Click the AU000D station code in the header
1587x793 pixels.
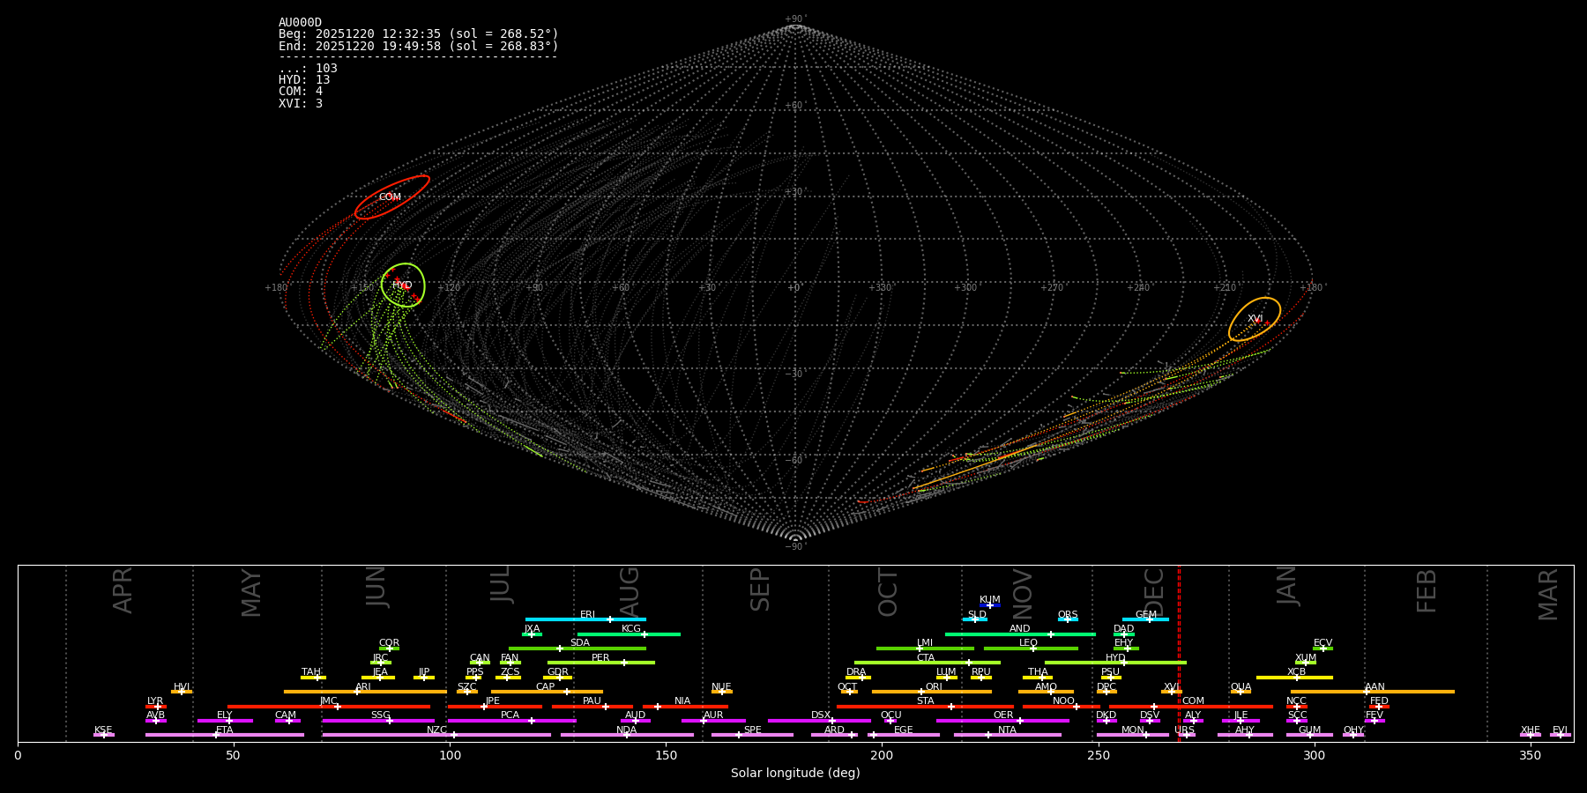300,23
